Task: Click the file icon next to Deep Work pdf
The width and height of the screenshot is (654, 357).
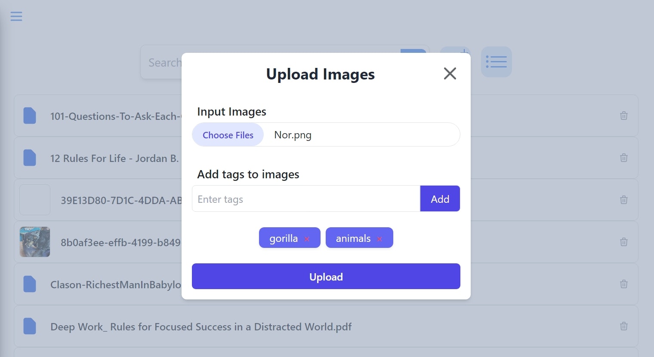Action: tap(29, 326)
